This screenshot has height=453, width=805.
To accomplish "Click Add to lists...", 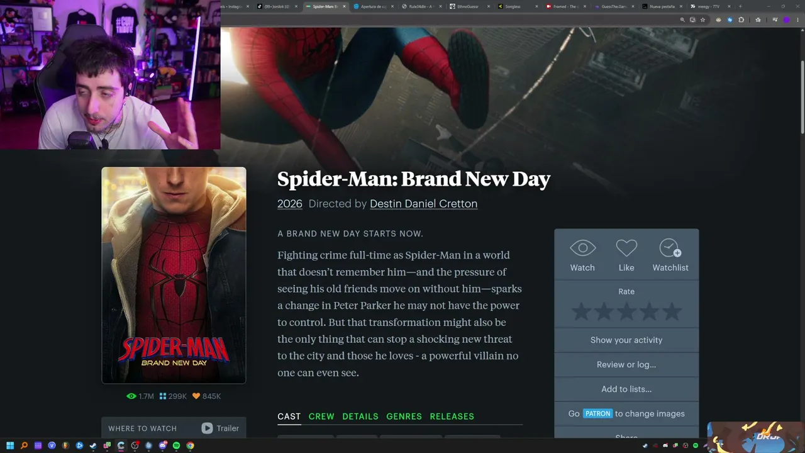I will tap(626, 389).
